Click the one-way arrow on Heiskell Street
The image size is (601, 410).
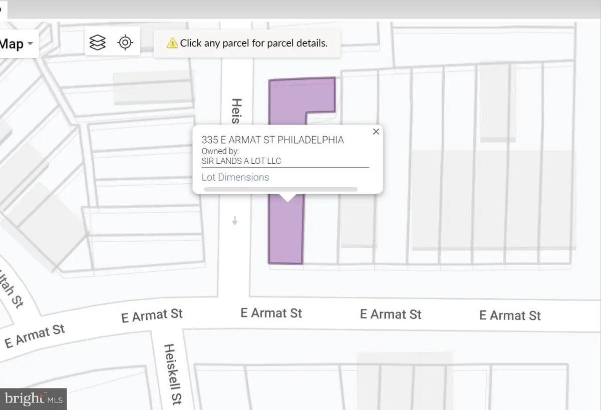pyautogui.click(x=234, y=221)
